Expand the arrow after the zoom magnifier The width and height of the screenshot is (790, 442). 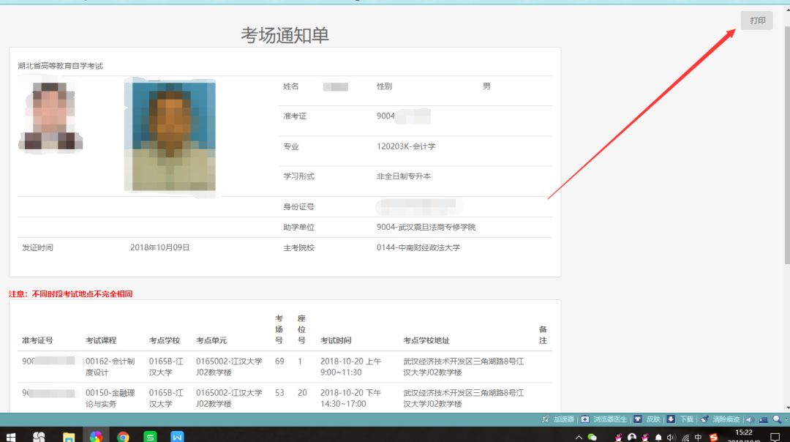coord(786,419)
